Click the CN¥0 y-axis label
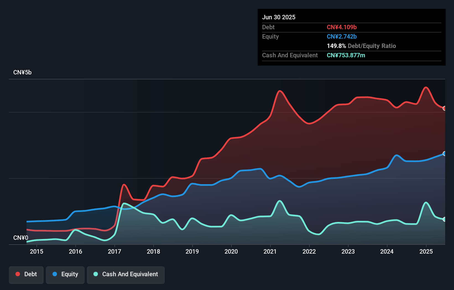 click(x=21, y=238)
